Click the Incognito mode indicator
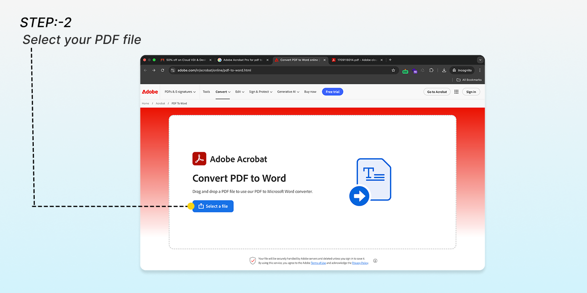Image resolution: width=587 pixels, height=293 pixels. point(462,70)
